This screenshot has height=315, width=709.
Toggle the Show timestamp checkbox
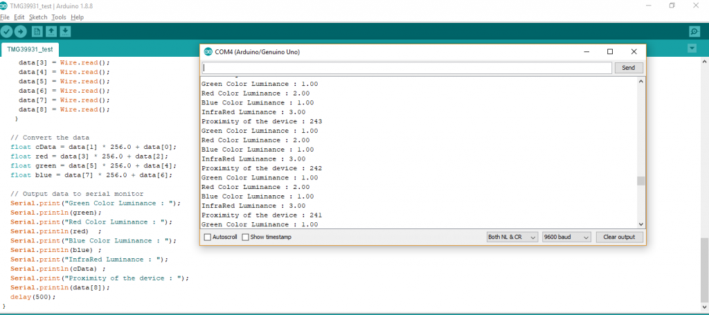[245, 237]
